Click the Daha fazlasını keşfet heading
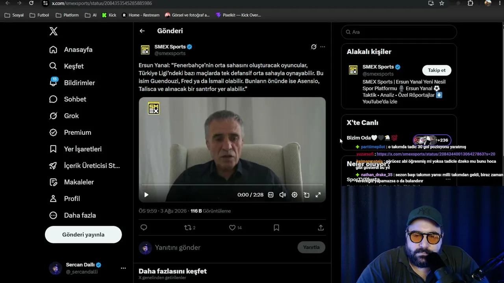The width and height of the screenshot is (504, 283). (x=172, y=271)
